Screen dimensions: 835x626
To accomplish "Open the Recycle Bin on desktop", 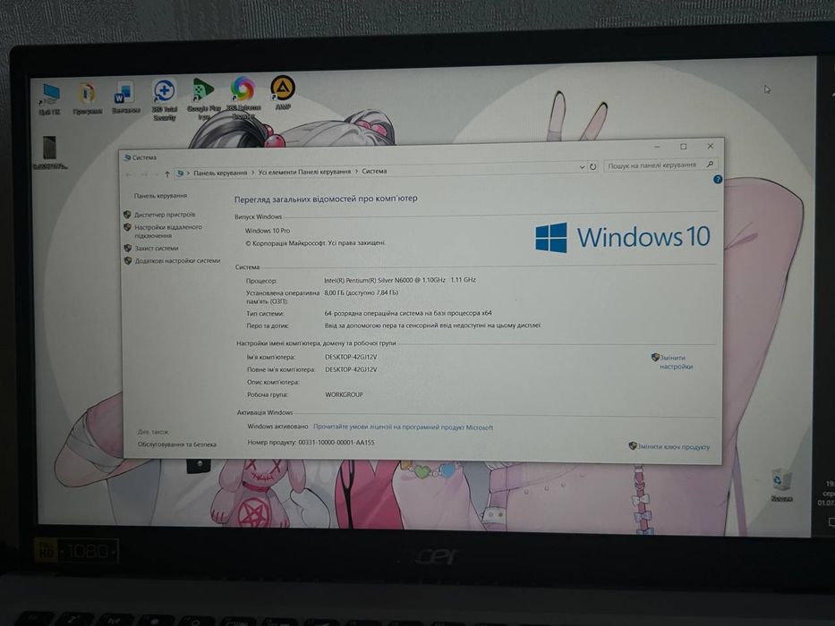I will click(x=781, y=486).
